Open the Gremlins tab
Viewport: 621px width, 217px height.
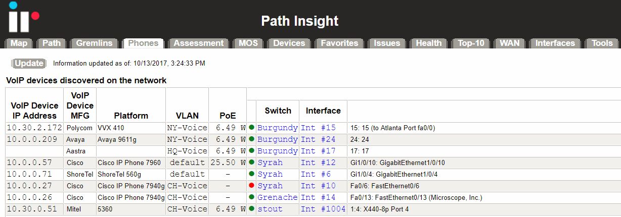(x=95, y=43)
